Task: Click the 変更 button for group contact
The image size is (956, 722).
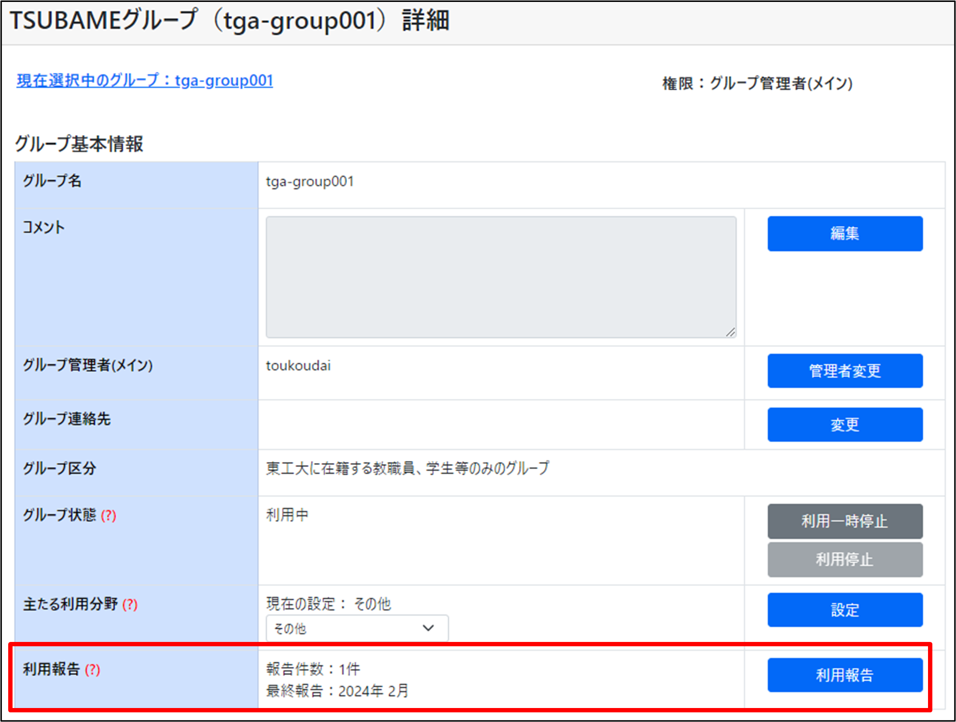Action: pyautogui.click(x=845, y=424)
